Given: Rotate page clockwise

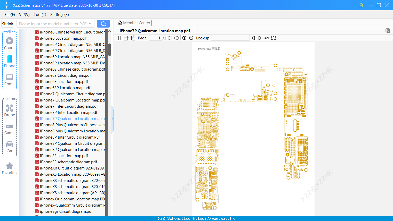Looking at the screenshot, I should pyautogui.click(x=133, y=38).
